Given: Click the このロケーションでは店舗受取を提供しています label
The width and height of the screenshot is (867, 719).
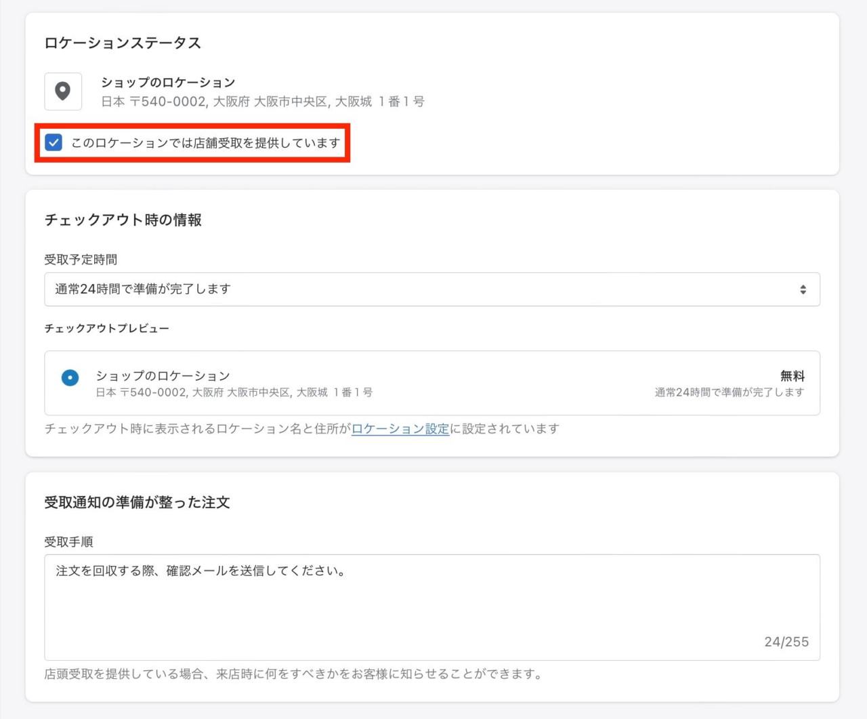Looking at the screenshot, I should coord(206,143).
